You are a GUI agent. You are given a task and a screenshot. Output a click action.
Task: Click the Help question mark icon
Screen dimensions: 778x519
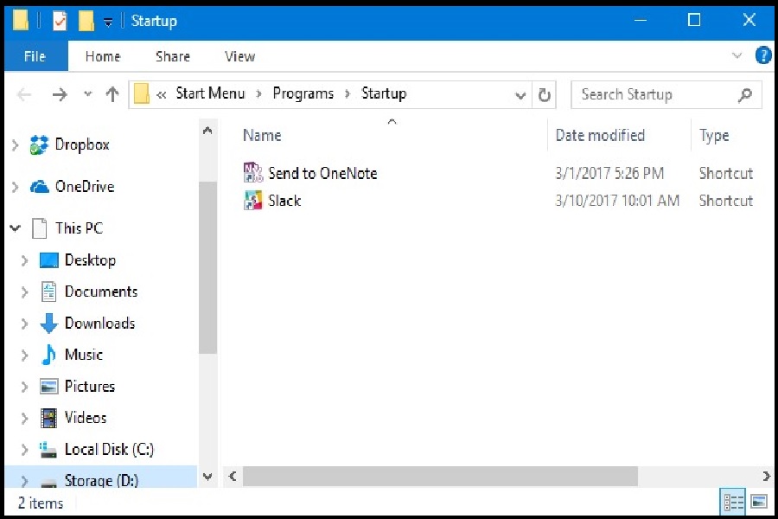[x=762, y=56]
